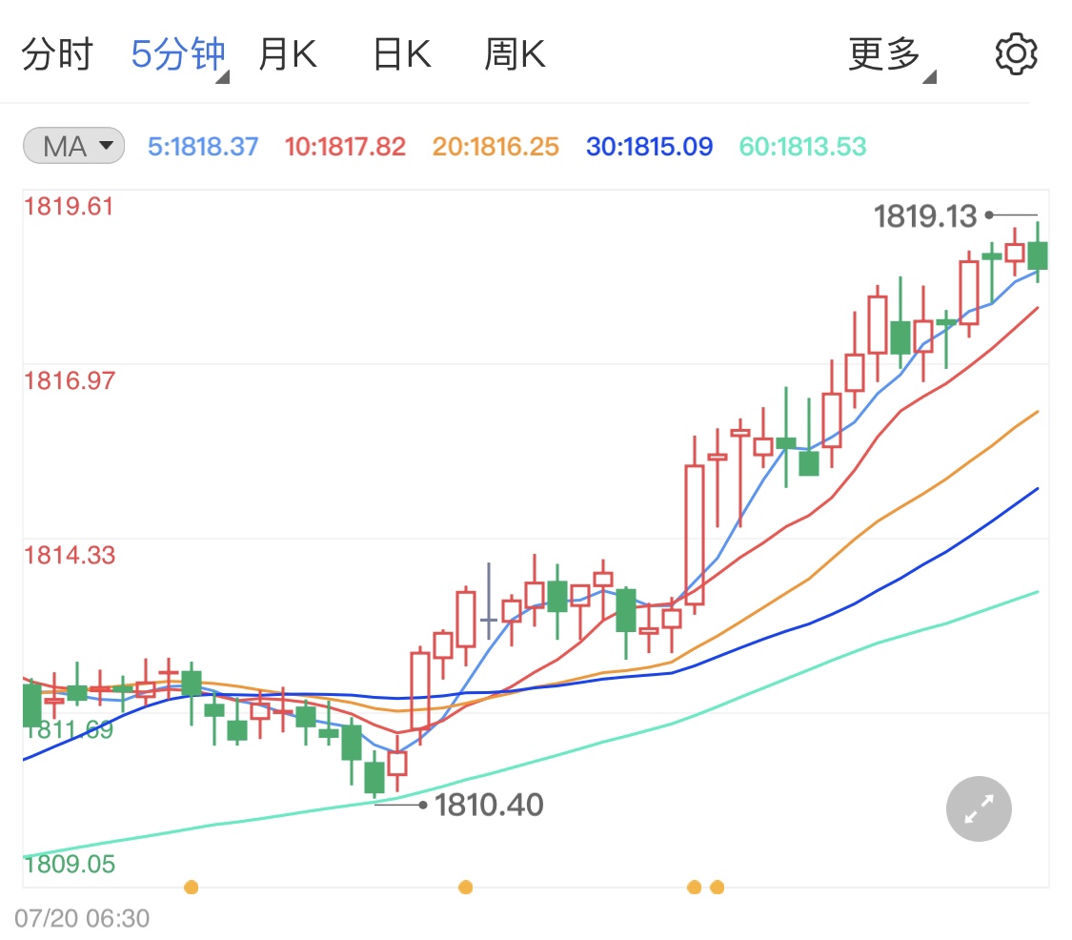Click the third orange event marker dot
Screen dimensions: 1072x940
tap(694, 888)
